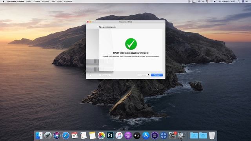Open the Вид menu
Screen dimensions: 251x141
coord(53,2)
